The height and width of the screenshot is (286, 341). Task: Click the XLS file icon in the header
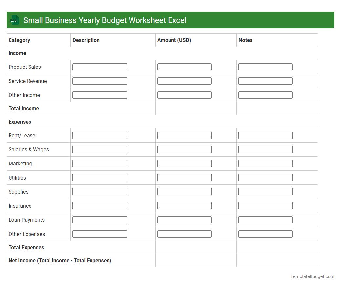tap(14, 20)
